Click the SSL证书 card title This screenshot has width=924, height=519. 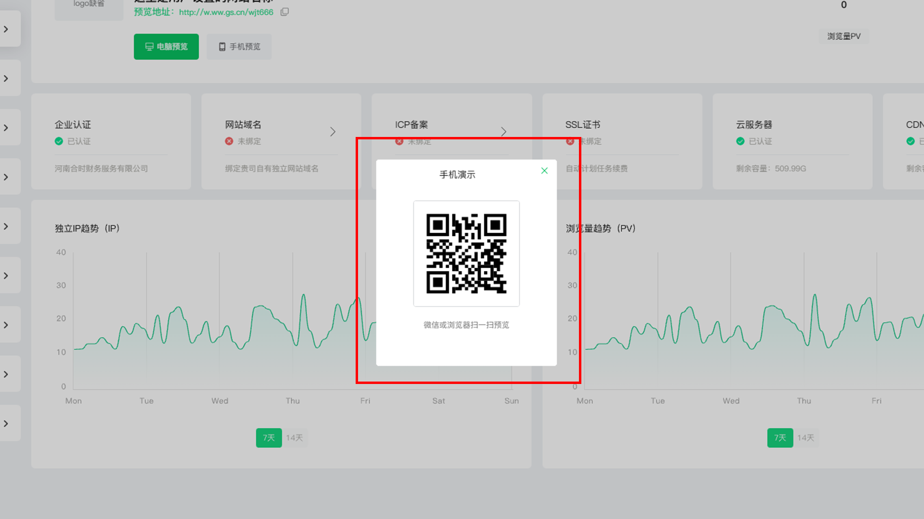583,125
